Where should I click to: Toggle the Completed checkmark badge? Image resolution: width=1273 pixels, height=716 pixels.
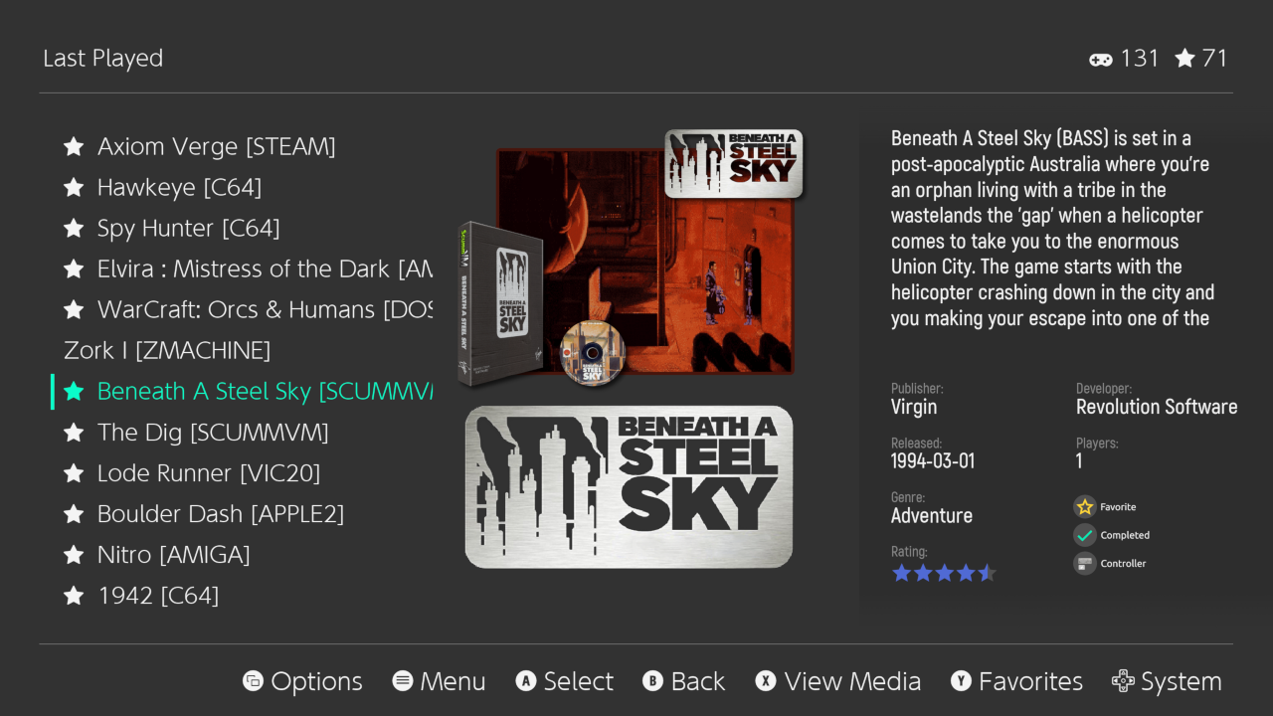tap(1085, 535)
